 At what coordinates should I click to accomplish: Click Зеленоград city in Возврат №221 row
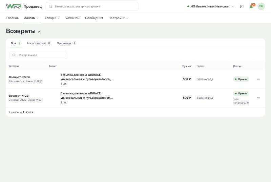coord(205,98)
